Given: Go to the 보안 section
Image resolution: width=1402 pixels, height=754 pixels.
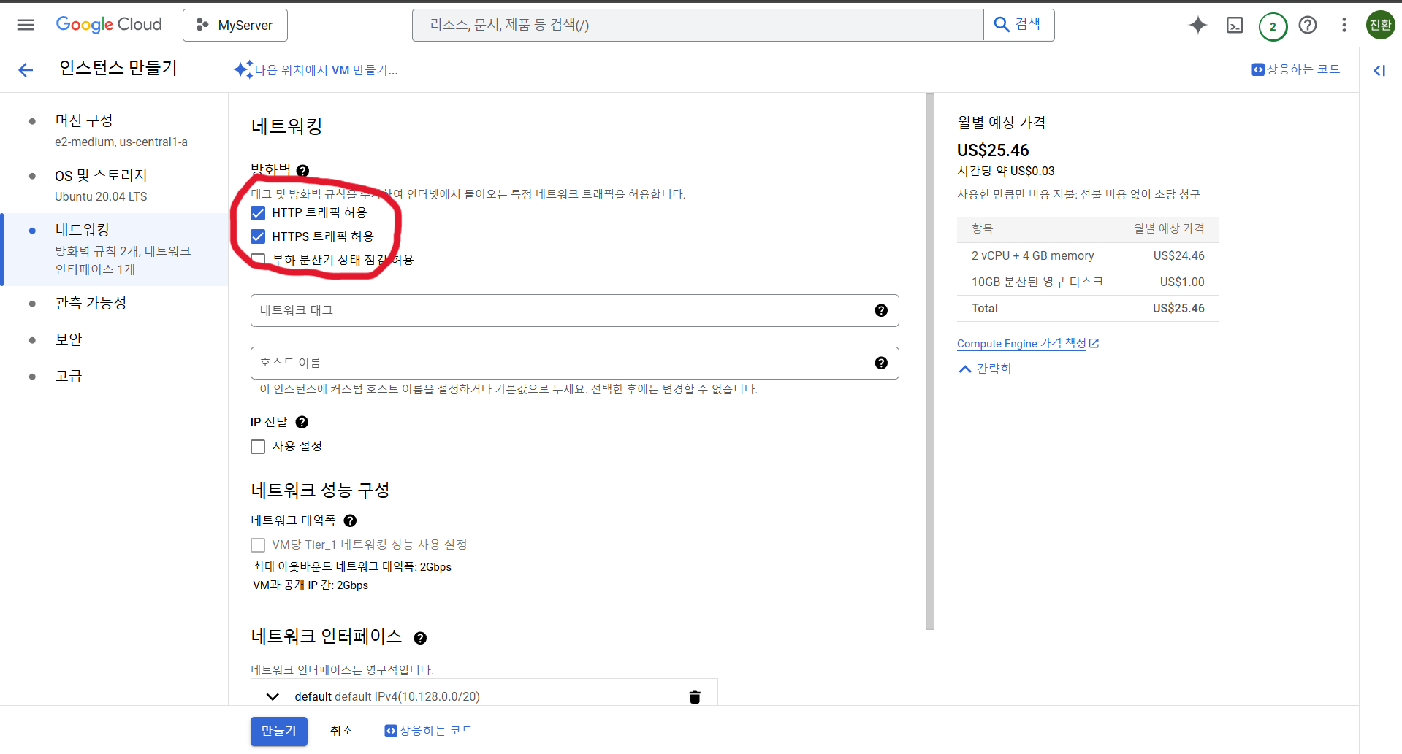Looking at the screenshot, I should tap(69, 339).
